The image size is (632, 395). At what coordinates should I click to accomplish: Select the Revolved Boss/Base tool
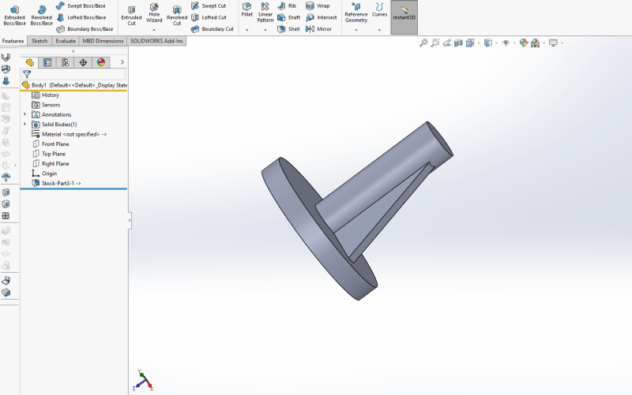pos(41,16)
